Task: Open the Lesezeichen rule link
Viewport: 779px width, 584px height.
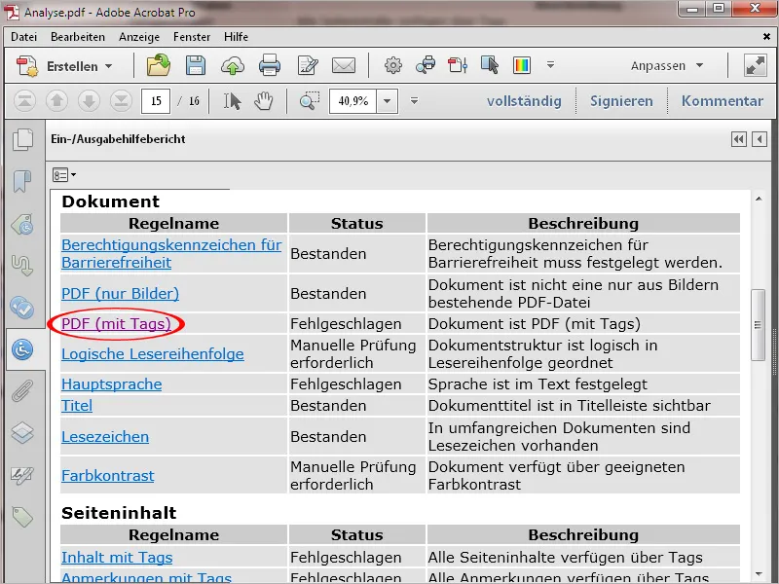Action: point(105,436)
